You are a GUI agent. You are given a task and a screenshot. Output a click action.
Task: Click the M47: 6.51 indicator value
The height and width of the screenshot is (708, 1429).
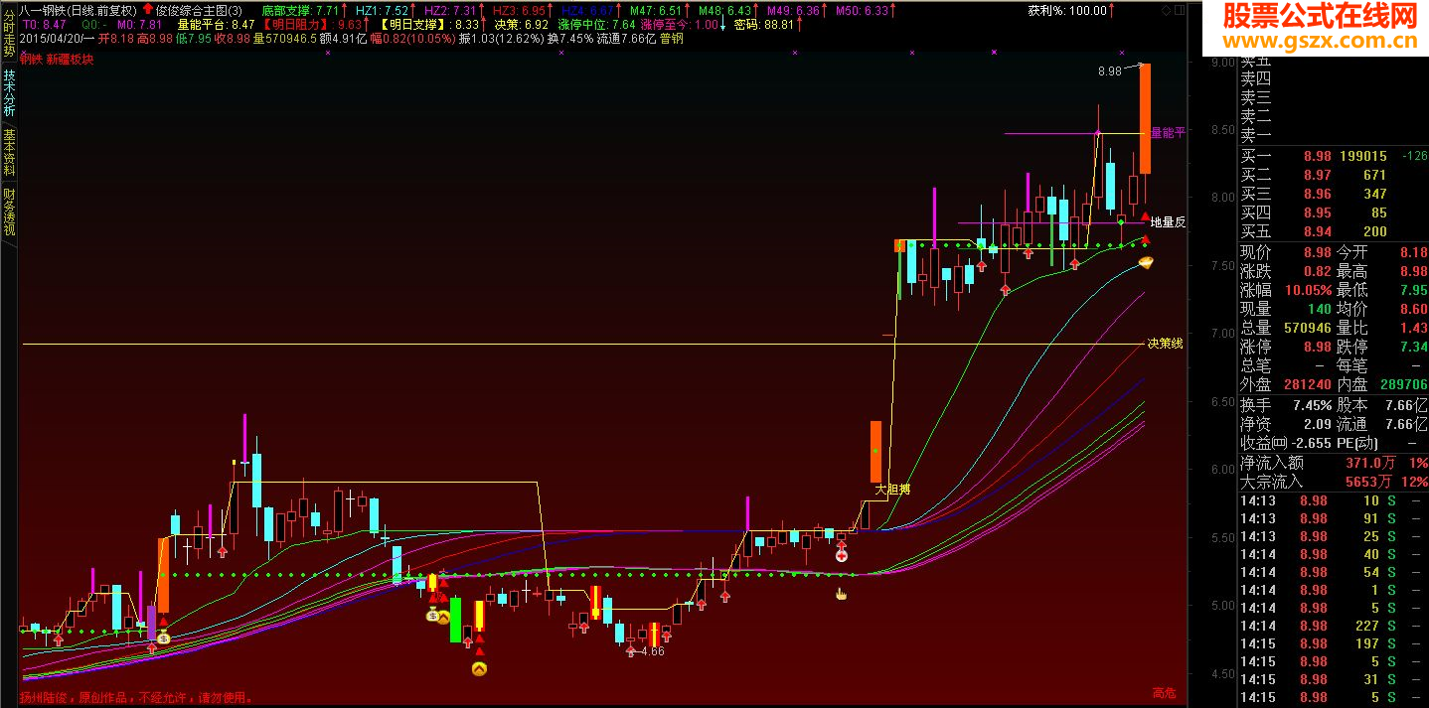(x=656, y=10)
